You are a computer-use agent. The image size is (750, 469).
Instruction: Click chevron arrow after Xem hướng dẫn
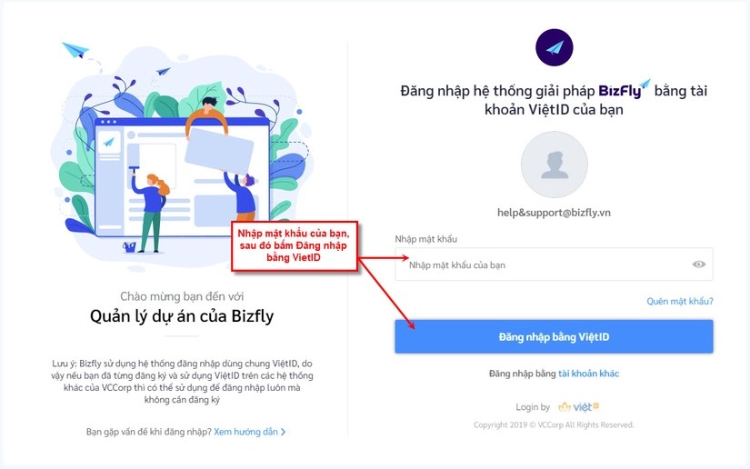pyautogui.click(x=283, y=432)
